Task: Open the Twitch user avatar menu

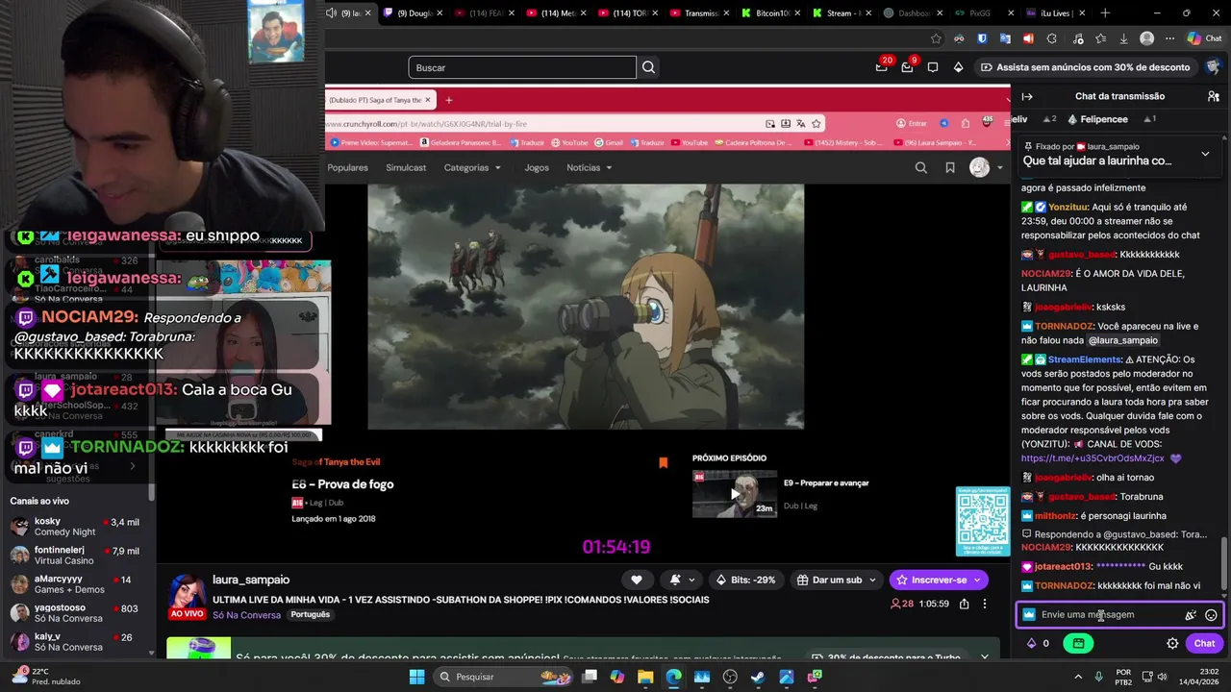Action: [1214, 67]
